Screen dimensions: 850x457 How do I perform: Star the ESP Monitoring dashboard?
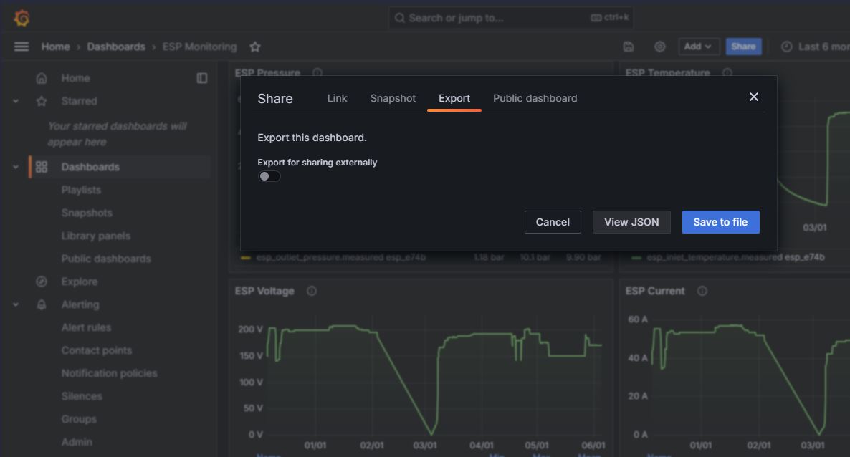(255, 47)
